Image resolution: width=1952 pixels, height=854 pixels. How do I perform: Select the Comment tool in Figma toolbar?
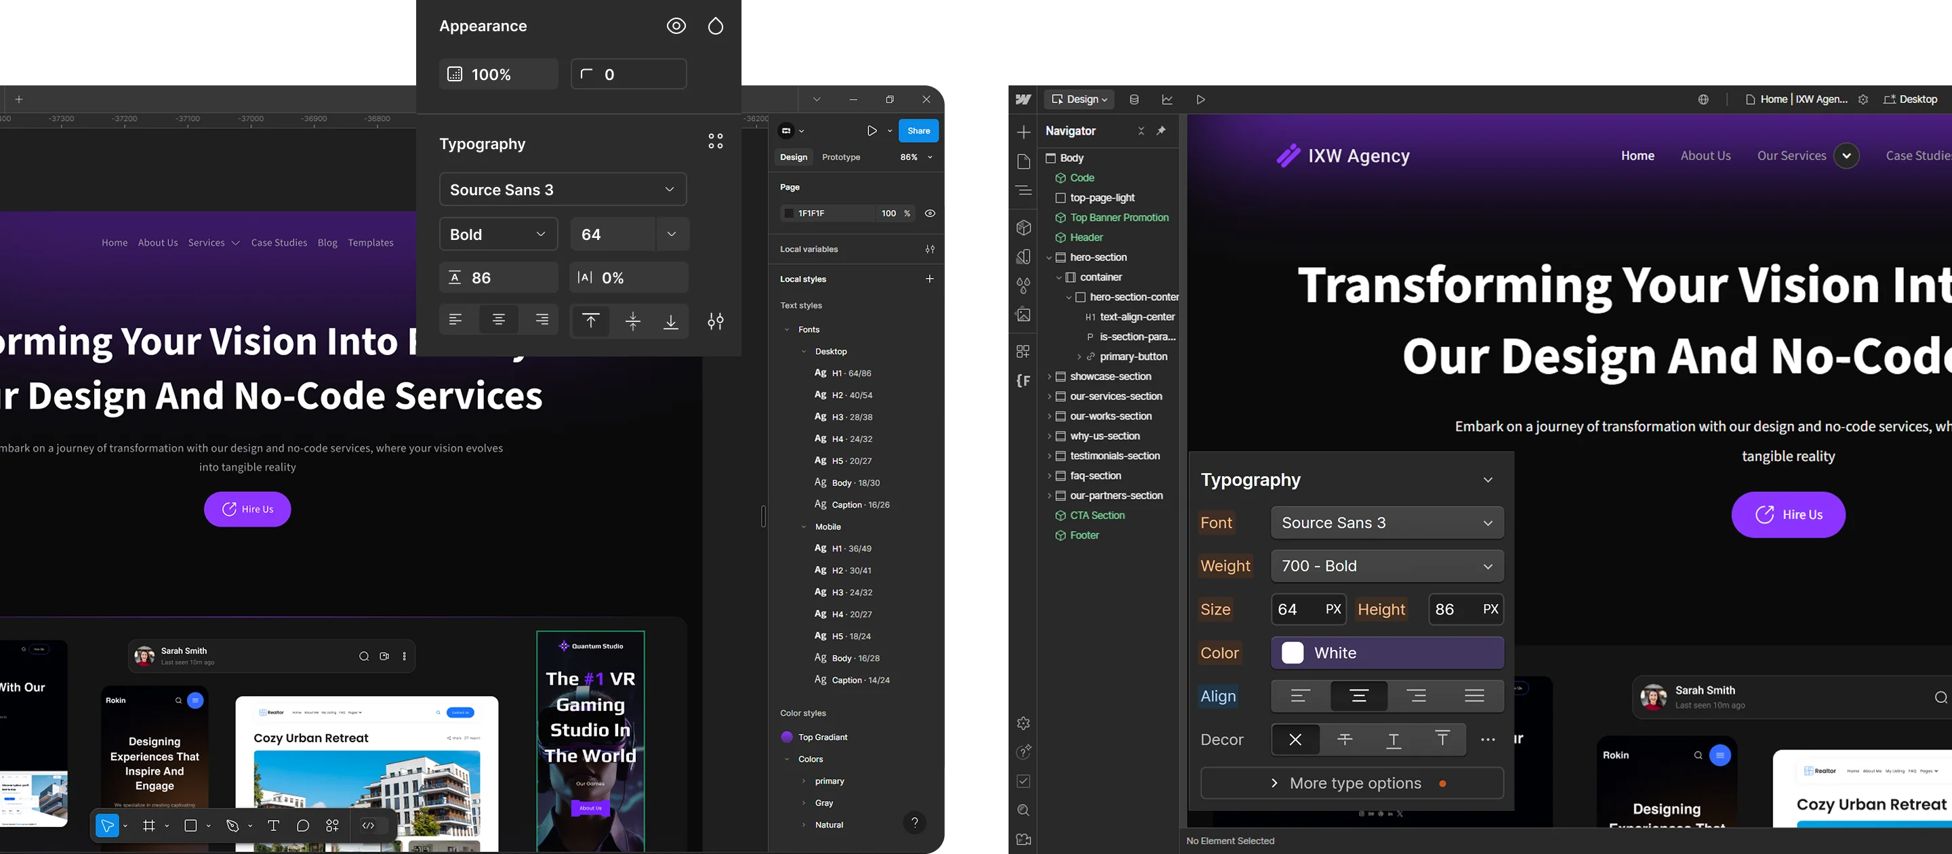303,826
